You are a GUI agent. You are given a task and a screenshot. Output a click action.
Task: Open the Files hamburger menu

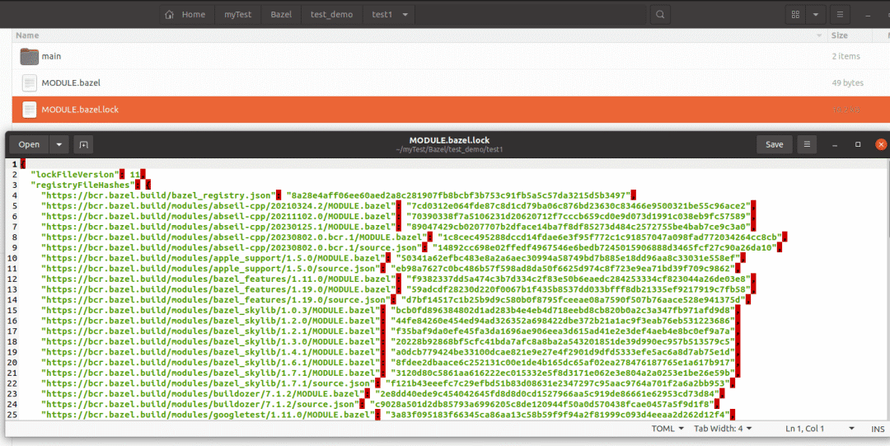click(840, 15)
